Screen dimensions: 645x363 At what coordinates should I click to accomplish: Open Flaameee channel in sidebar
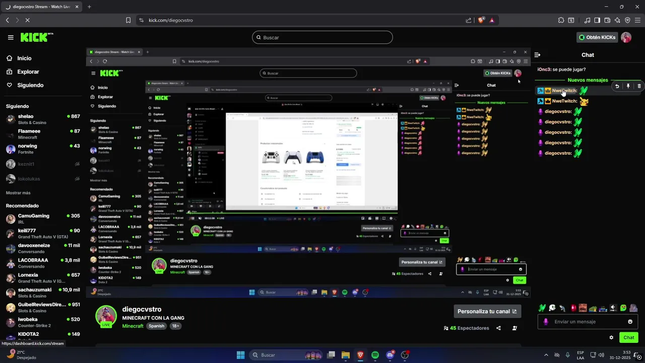43,134
